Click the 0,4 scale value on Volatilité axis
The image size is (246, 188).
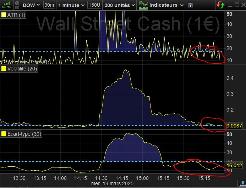(230, 78)
